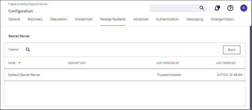Open the Advanced tab

click(141, 19)
